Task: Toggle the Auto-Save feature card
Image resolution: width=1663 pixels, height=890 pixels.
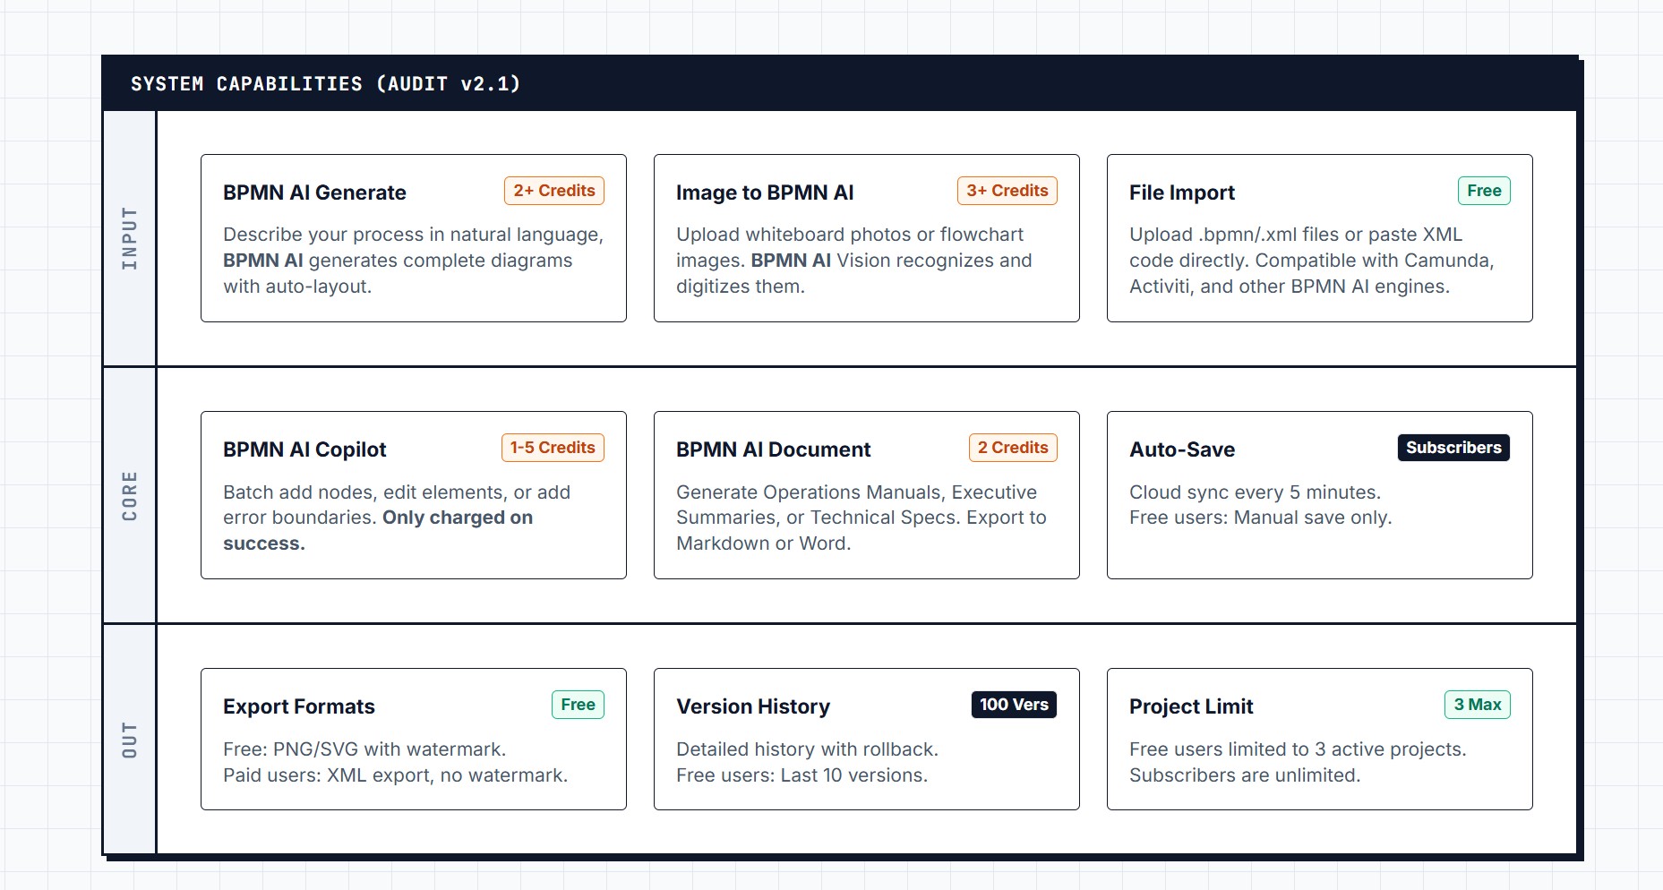Action: [x=1319, y=495]
